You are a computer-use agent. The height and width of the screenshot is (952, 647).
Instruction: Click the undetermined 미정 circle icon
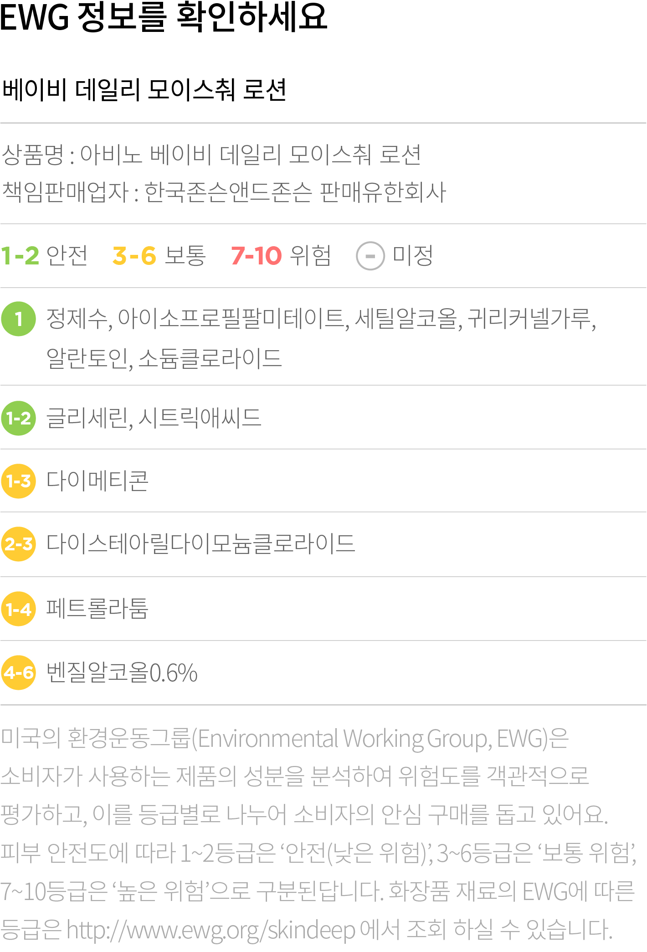370,256
